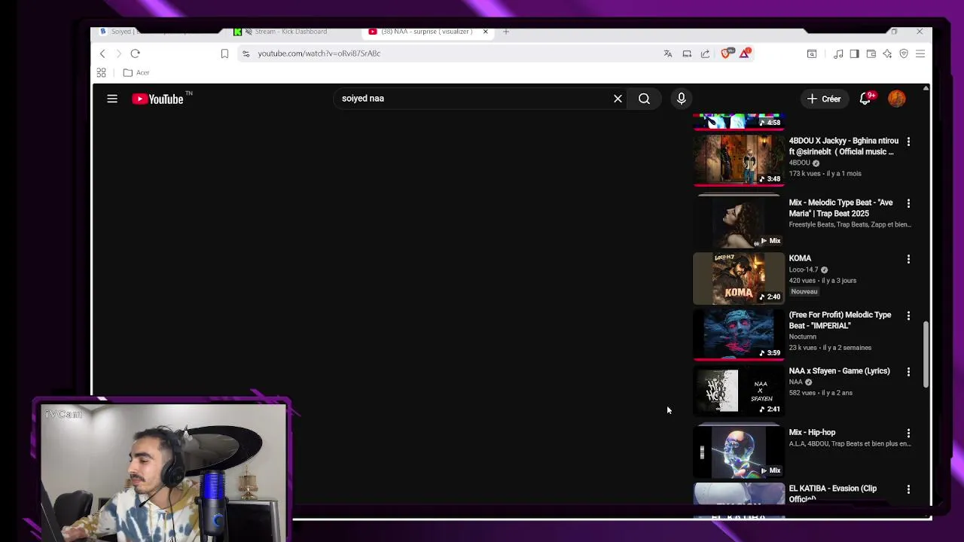Open the 4BDOU x Jackyy video thumbnail
The width and height of the screenshot is (964, 542).
(739, 160)
